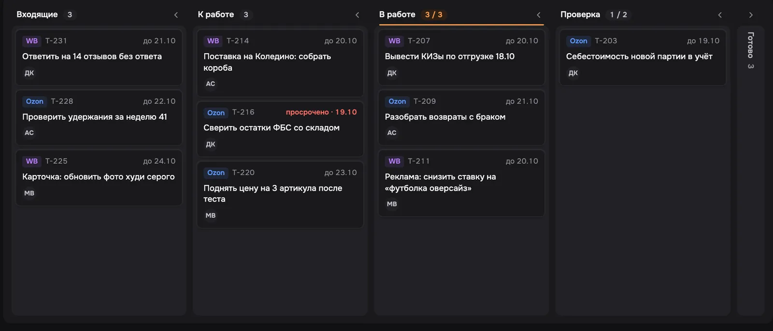Click the task ID T-225
The image size is (773, 331).
[56, 161]
